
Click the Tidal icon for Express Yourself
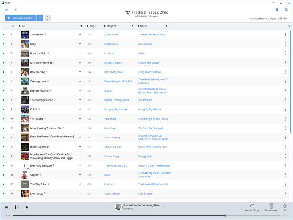tap(80, 90)
